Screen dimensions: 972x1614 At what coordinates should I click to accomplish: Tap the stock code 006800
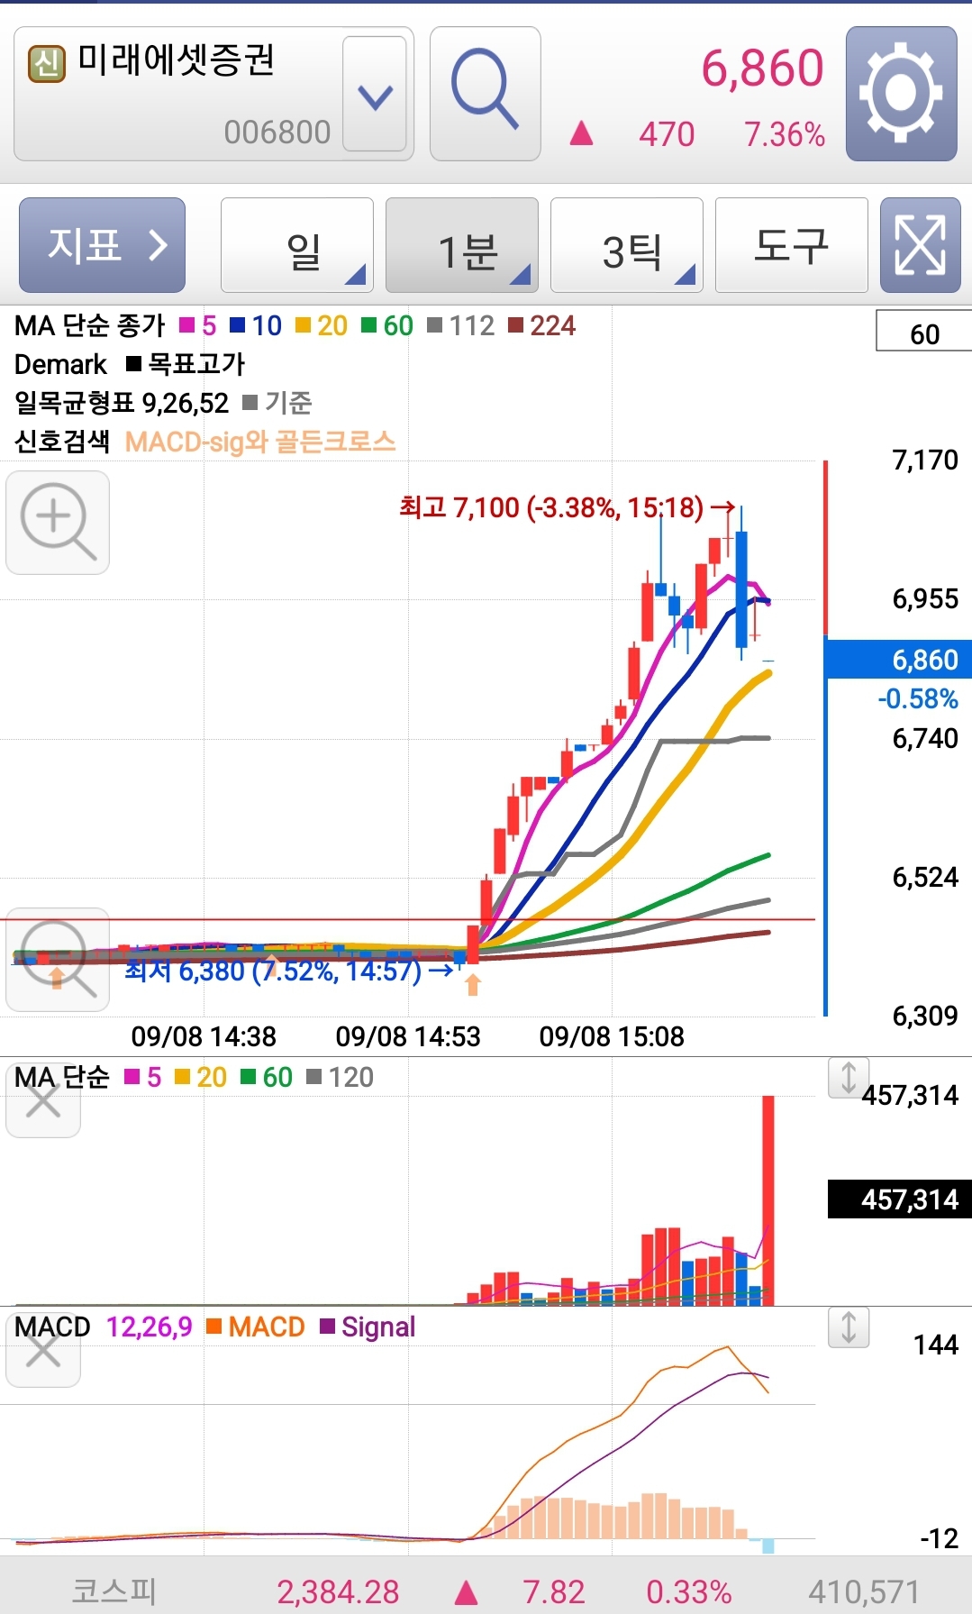click(x=277, y=132)
